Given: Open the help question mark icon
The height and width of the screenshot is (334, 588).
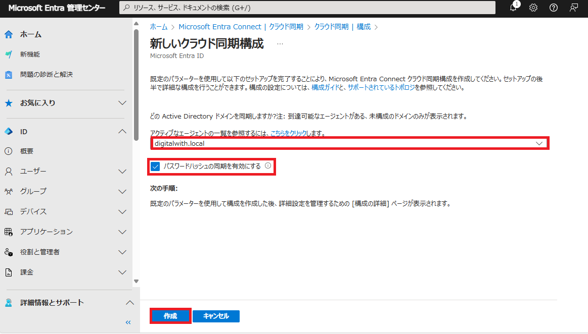Looking at the screenshot, I should tap(553, 8).
